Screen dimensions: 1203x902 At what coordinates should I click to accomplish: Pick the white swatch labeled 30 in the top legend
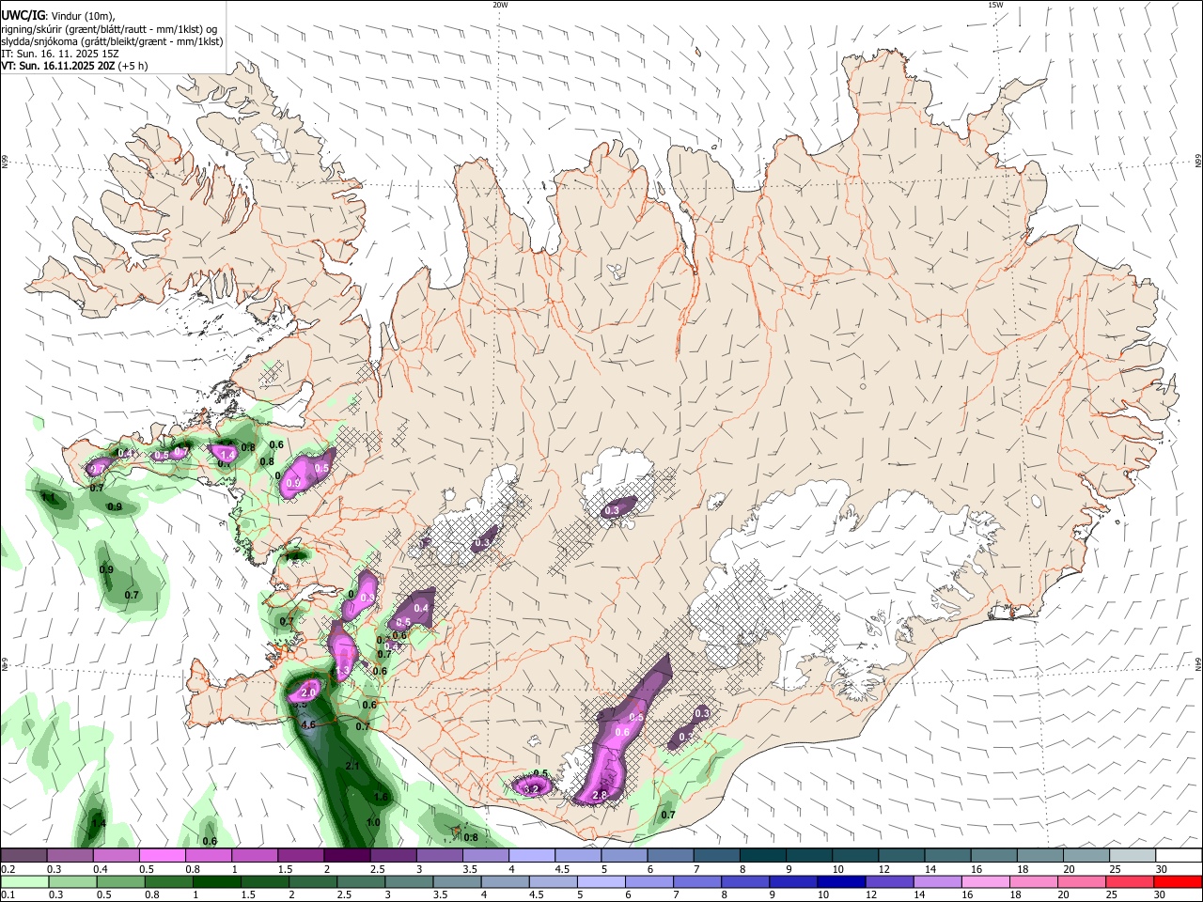click(x=1179, y=856)
